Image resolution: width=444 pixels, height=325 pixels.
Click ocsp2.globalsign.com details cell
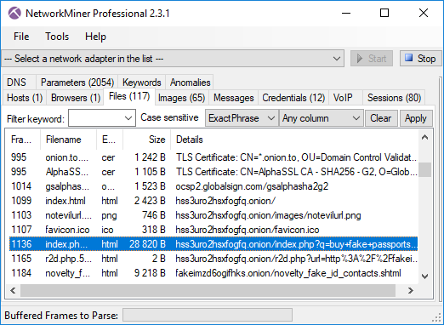tap(252, 186)
